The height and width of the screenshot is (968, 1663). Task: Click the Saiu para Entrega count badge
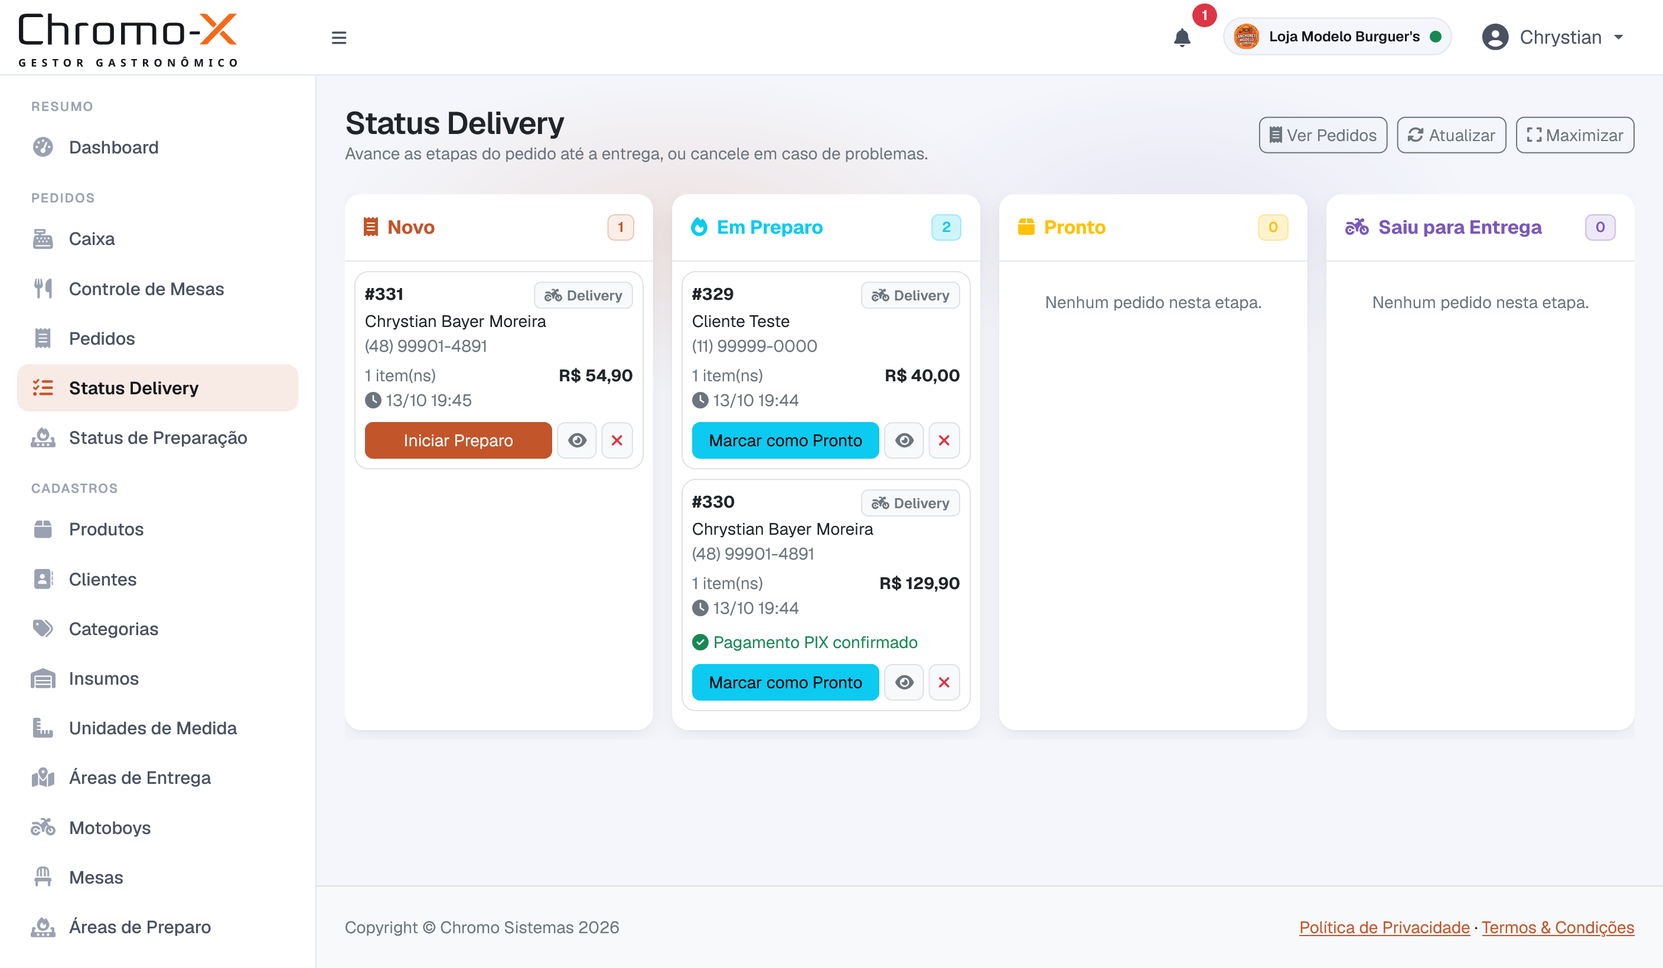tap(1600, 227)
